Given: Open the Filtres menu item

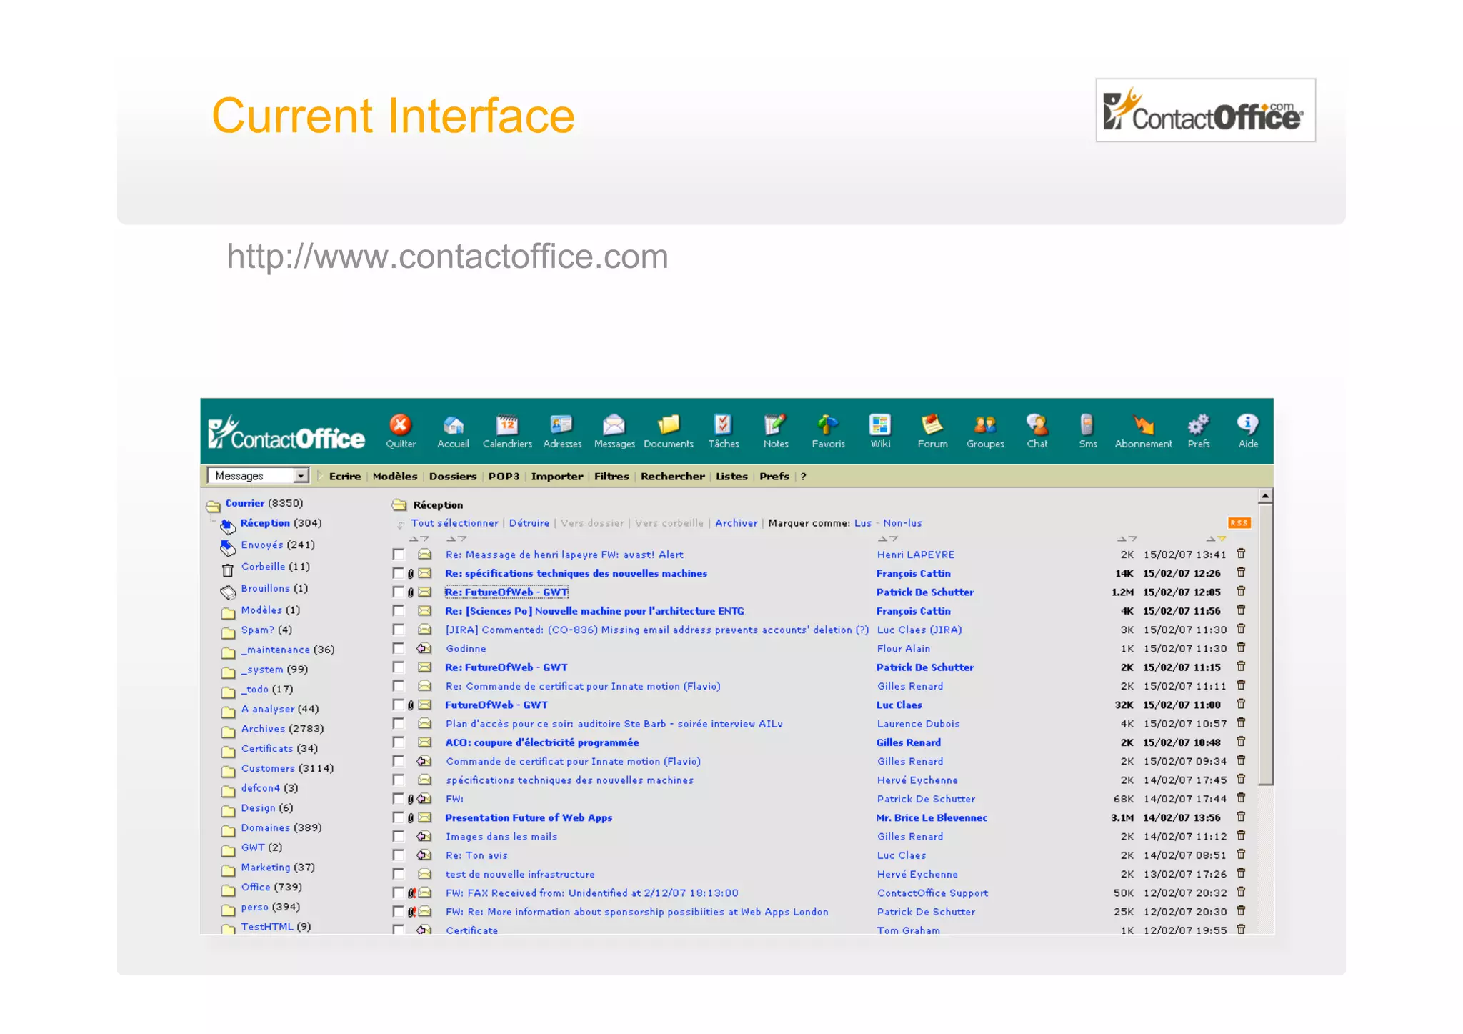Looking at the screenshot, I should tap(611, 477).
